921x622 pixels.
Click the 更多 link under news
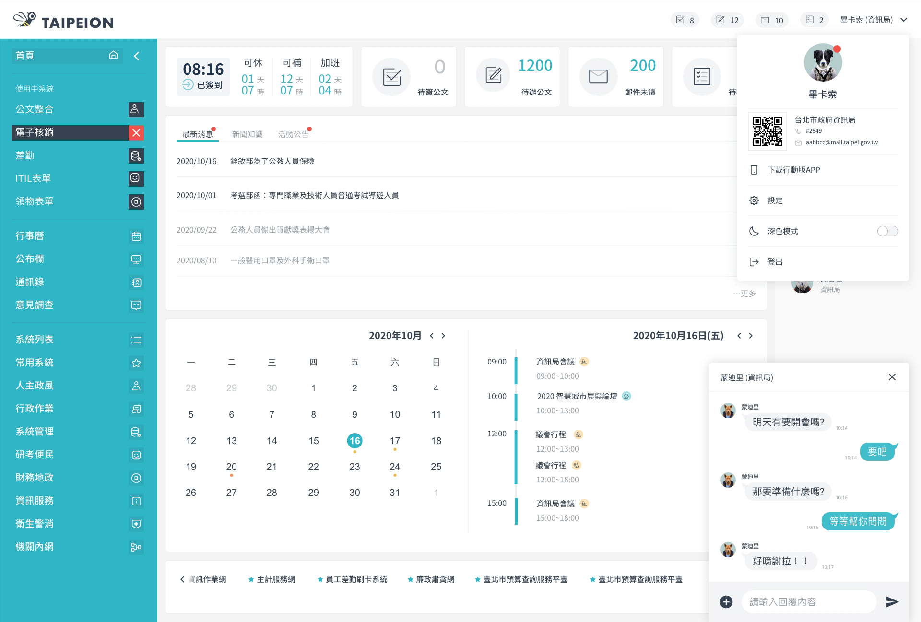click(x=747, y=293)
